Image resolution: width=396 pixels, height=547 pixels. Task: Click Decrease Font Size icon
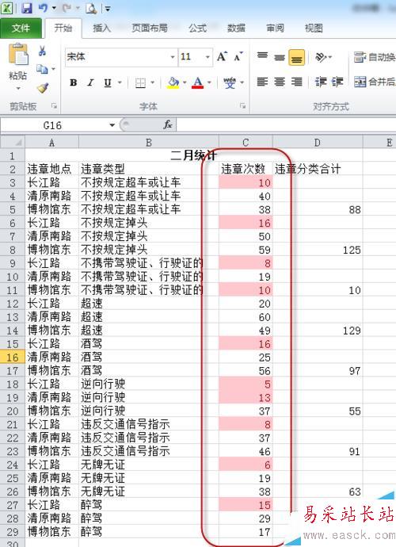click(x=238, y=56)
